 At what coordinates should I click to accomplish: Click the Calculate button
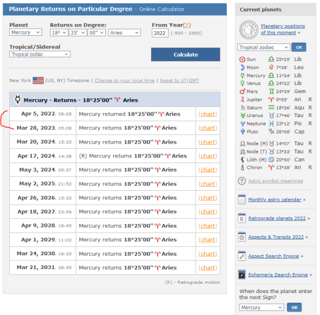pyautogui.click(x=185, y=54)
